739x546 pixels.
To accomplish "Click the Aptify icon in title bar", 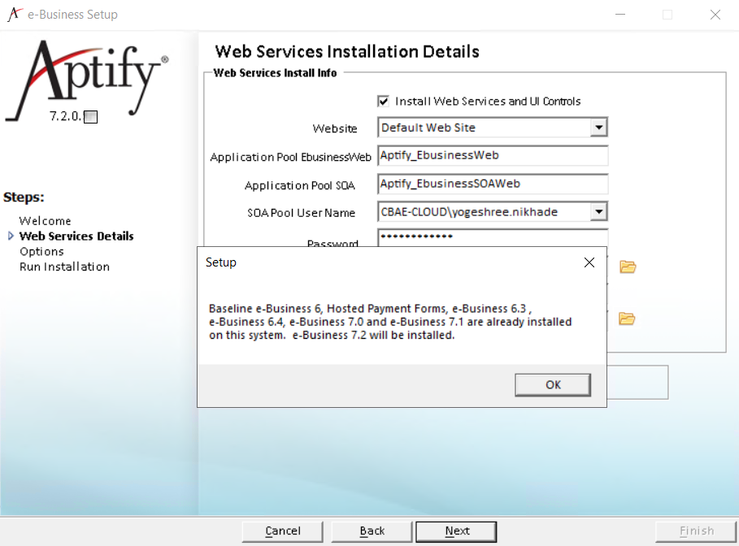I will pyautogui.click(x=15, y=14).
